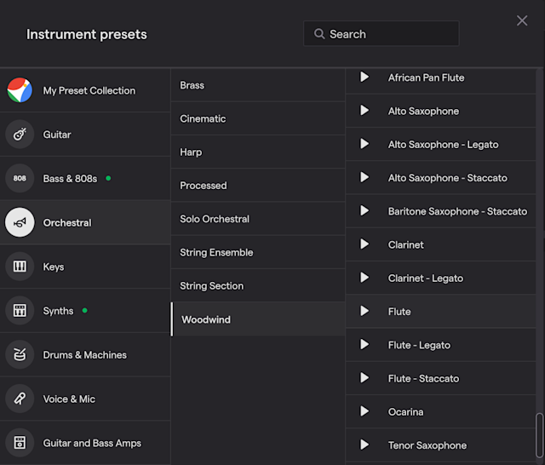Select String Ensemble subcategory
Image resolution: width=545 pixels, height=465 pixels.
pyautogui.click(x=258, y=252)
